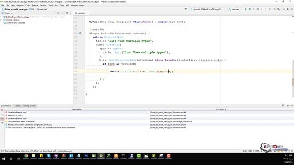Image resolution: width=294 pixels, height=165 pixels.
Task: Hide the Dart Analysis panel
Action: click(292, 106)
